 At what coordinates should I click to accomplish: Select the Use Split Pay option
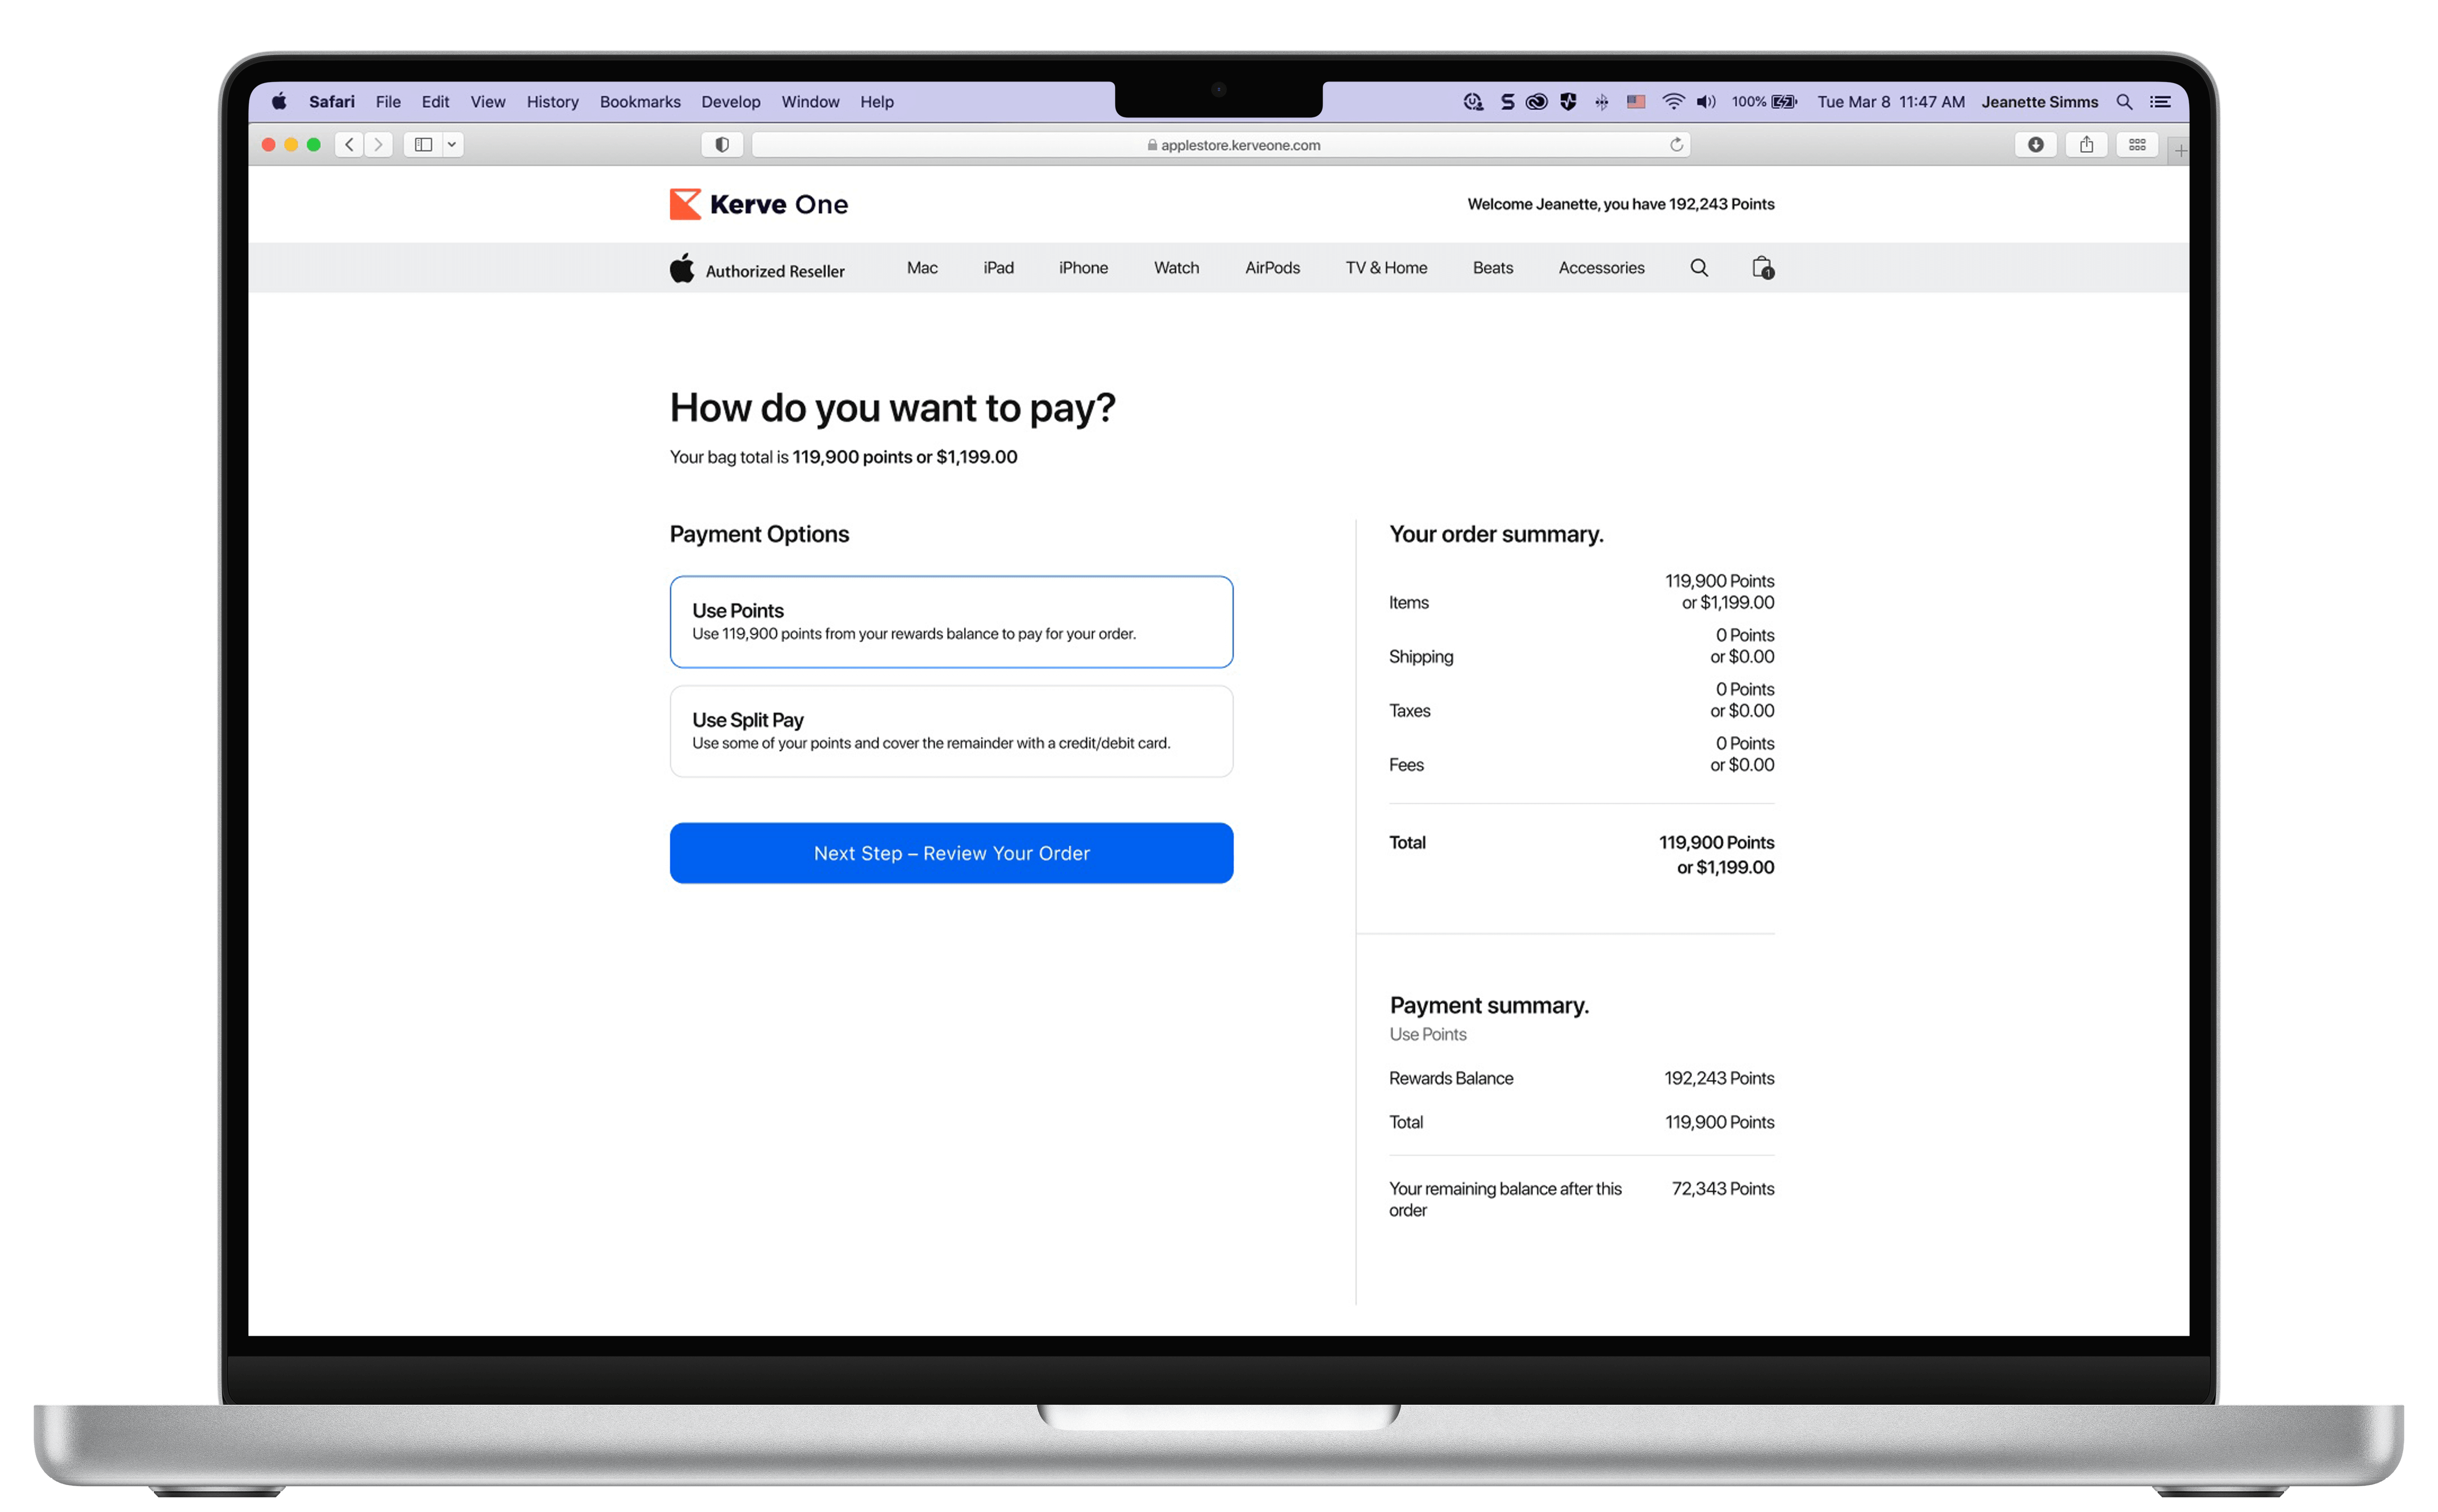[950, 730]
